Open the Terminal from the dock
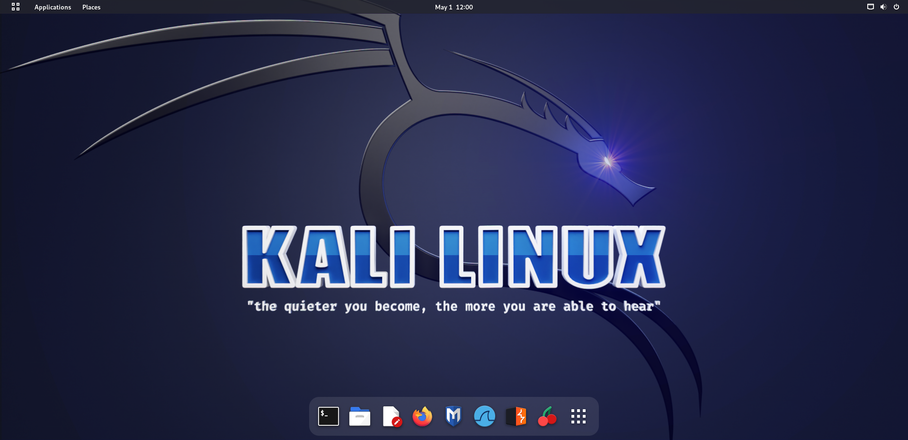Image resolution: width=908 pixels, height=440 pixels. pyautogui.click(x=329, y=416)
